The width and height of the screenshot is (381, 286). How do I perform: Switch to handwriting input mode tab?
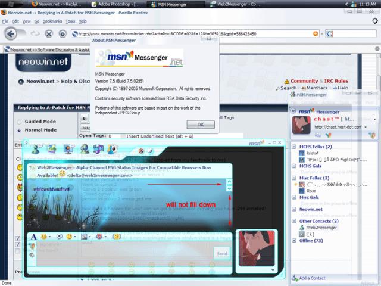[x=32, y=255]
